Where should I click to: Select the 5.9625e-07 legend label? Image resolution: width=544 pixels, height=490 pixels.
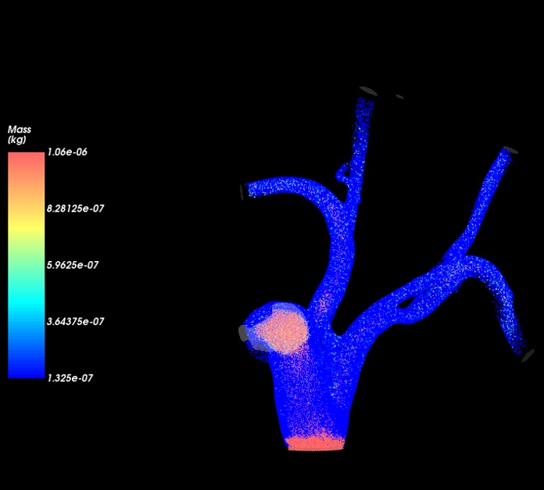(73, 265)
